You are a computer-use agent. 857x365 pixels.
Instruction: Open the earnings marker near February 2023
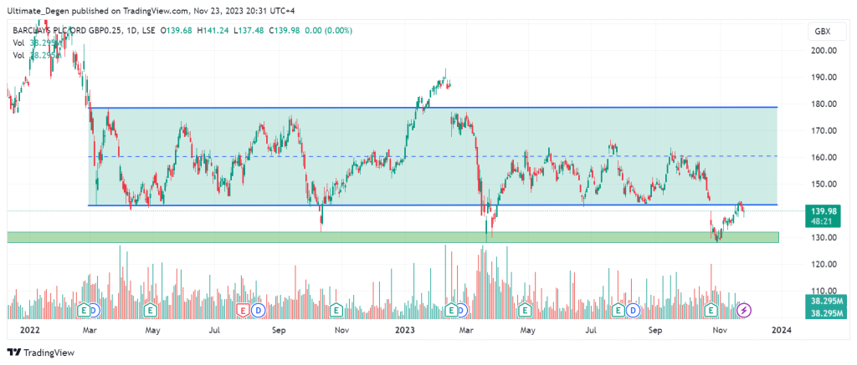point(451,311)
